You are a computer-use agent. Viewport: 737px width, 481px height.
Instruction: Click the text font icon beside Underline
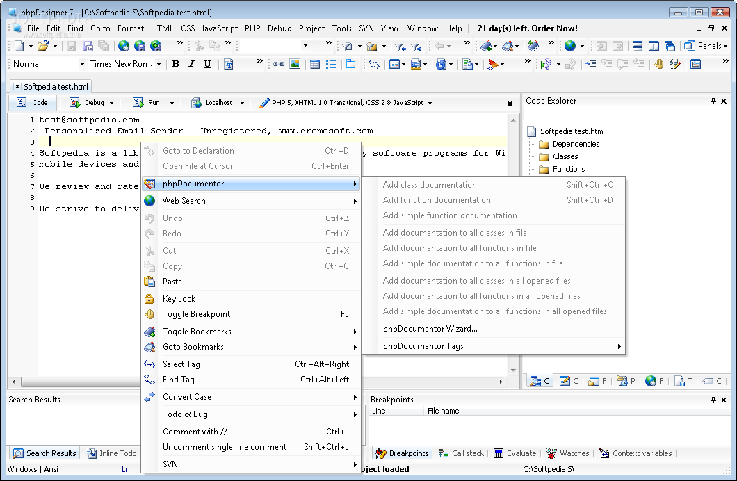point(229,65)
